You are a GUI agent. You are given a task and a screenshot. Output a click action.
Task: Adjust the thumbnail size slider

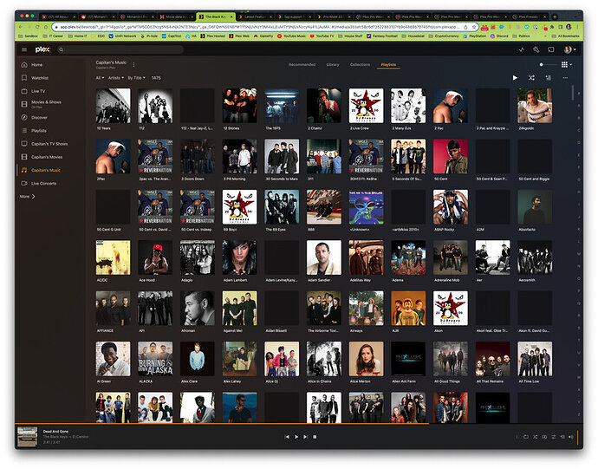tap(548, 65)
